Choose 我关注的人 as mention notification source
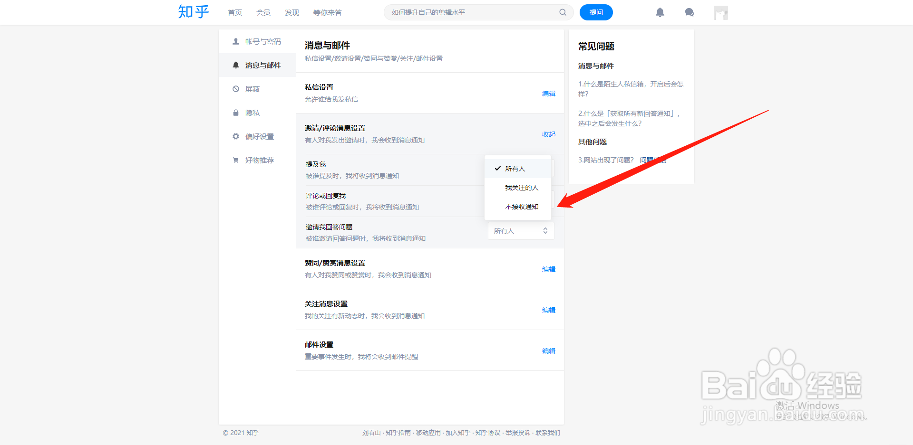 tap(522, 188)
